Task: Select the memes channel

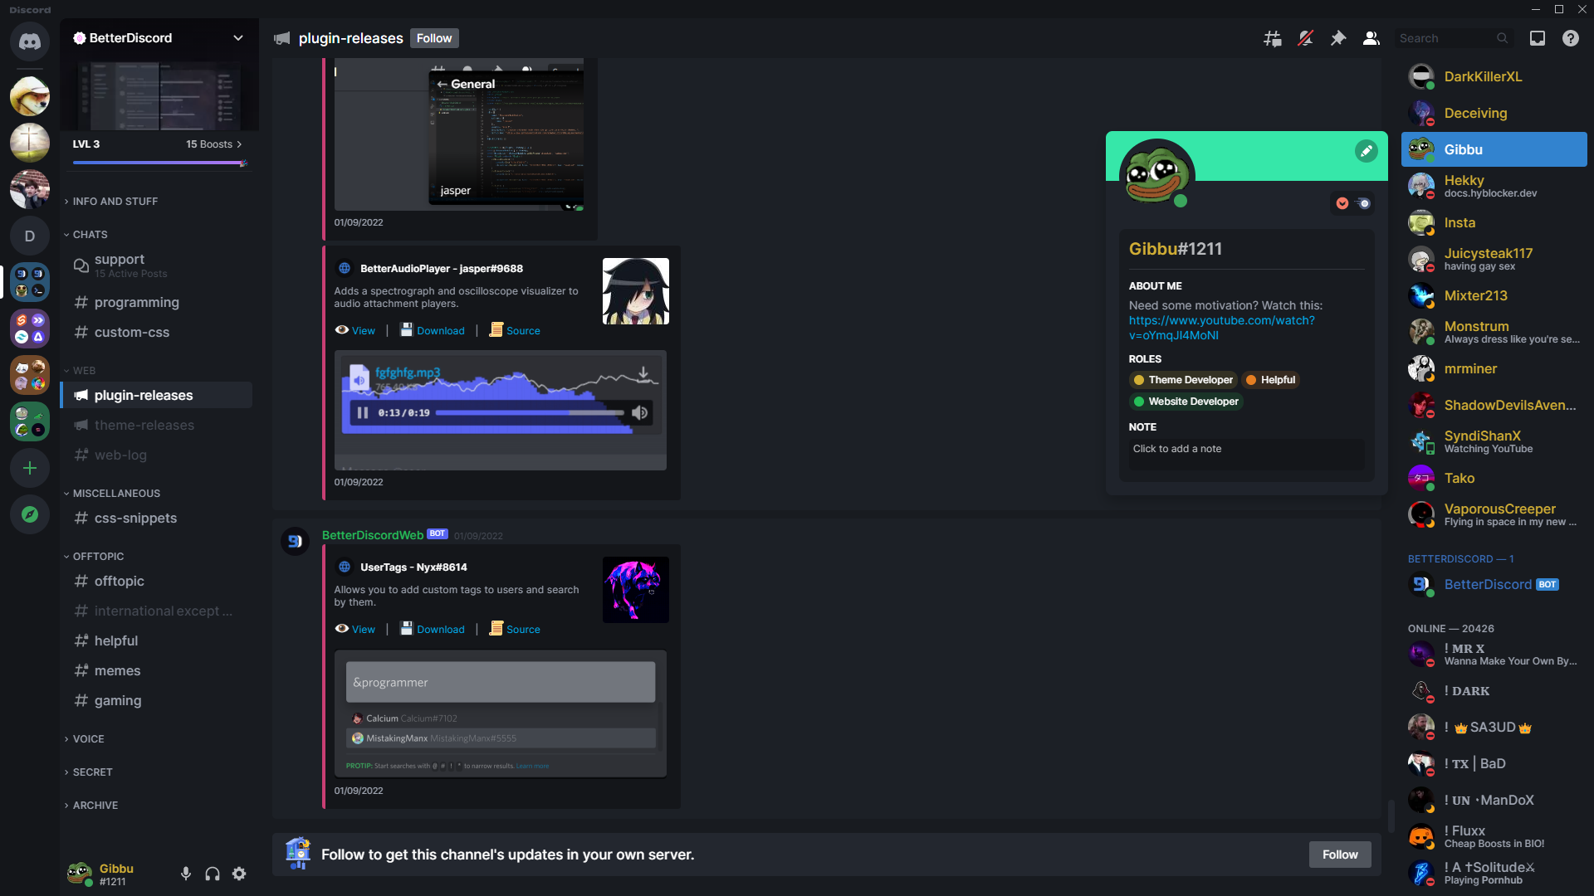Action: pos(118,670)
